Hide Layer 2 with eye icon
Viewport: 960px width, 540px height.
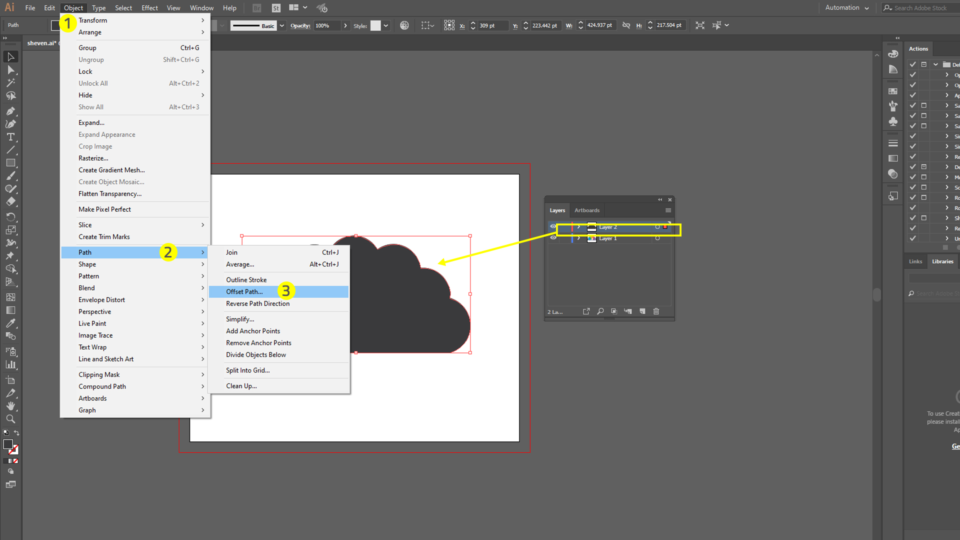pos(553,227)
